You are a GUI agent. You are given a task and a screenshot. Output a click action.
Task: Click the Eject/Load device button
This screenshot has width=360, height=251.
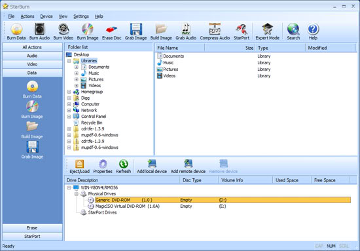click(79, 166)
